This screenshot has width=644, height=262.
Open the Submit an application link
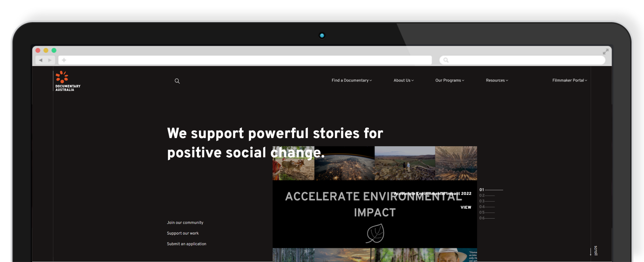pyautogui.click(x=186, y=244)
